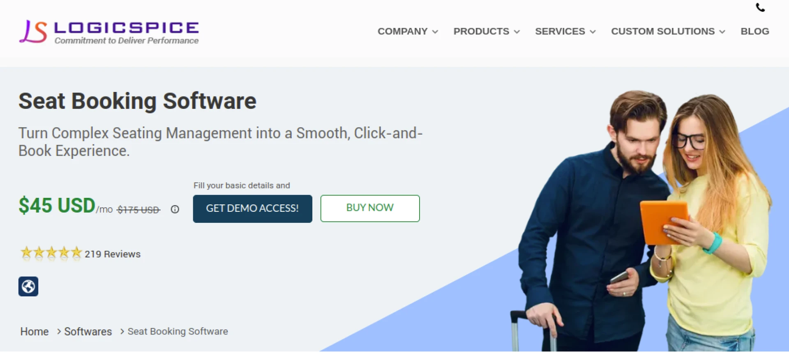Click the Buy Now button
This screenshot has width=789, height=353.
(370, 208)
